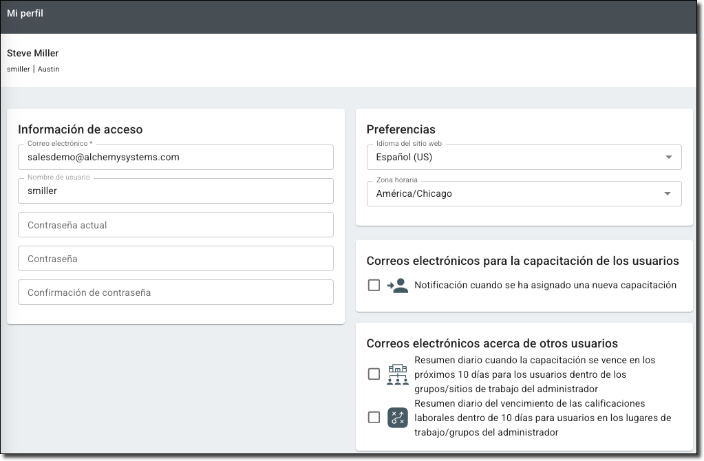Check daily summary for training due in 10 days
This screenshot has width=704, height=461.
point(374,374)
